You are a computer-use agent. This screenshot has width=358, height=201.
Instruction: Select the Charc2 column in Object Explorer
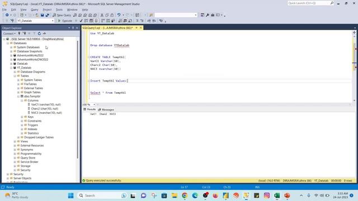coord(45,109)
